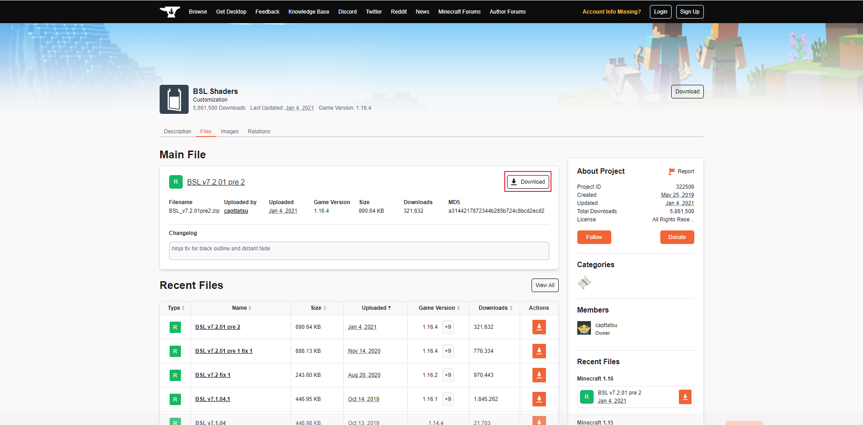The image size is (863, 425).
Task: Open uploader capttatsu link in main file
Action: tap(236, 211)
